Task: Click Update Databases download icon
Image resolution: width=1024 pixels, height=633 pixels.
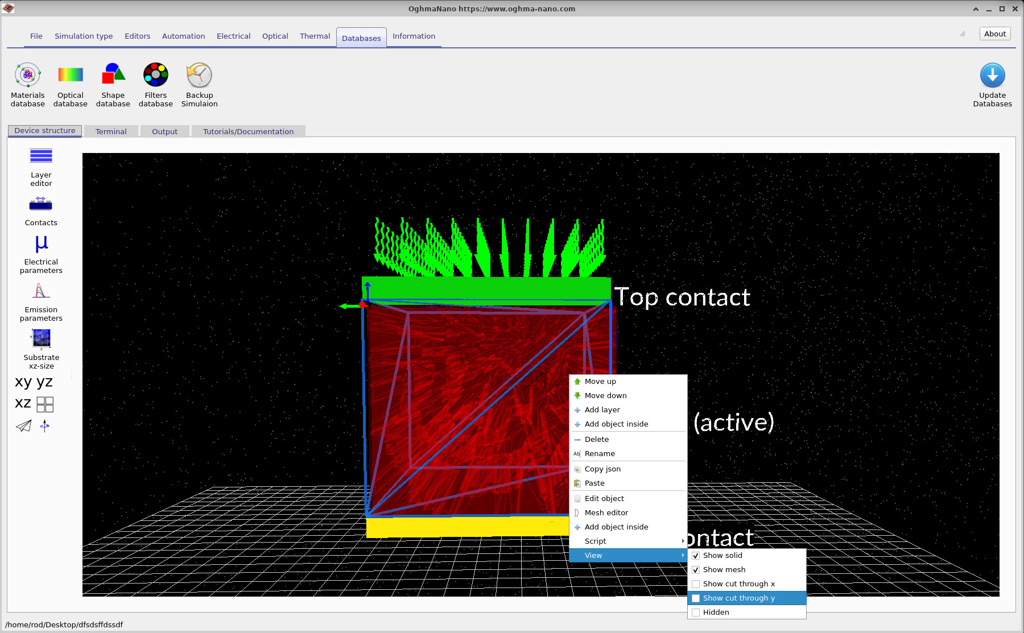Action: pos(992,76)
